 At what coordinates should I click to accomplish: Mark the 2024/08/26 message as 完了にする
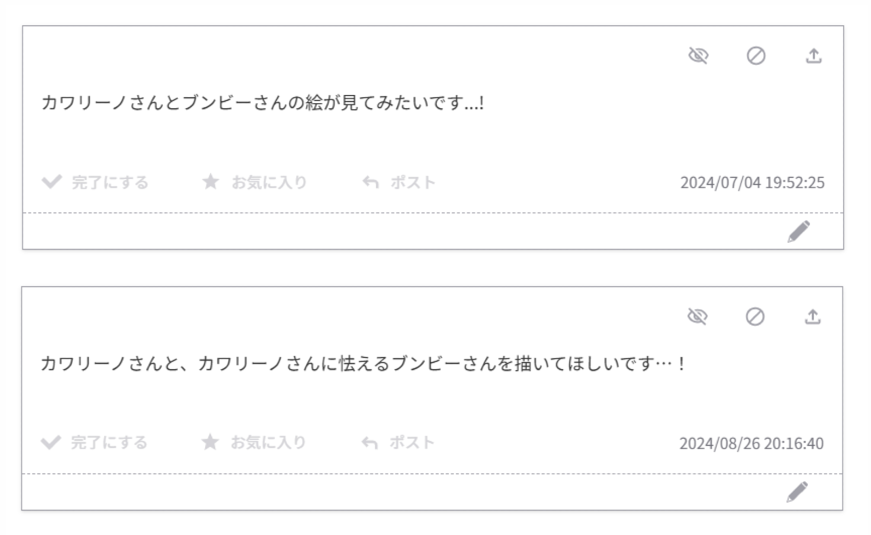[x=95, y=443]
